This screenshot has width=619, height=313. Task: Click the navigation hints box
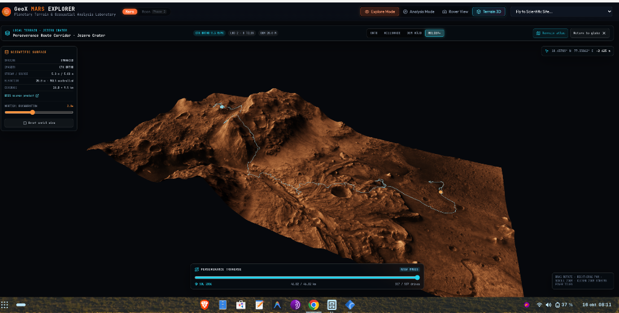[x=583, y=280]
